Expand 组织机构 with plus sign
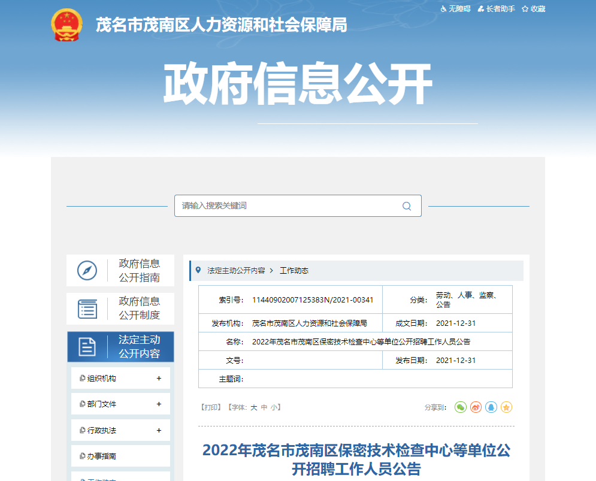 159,379
